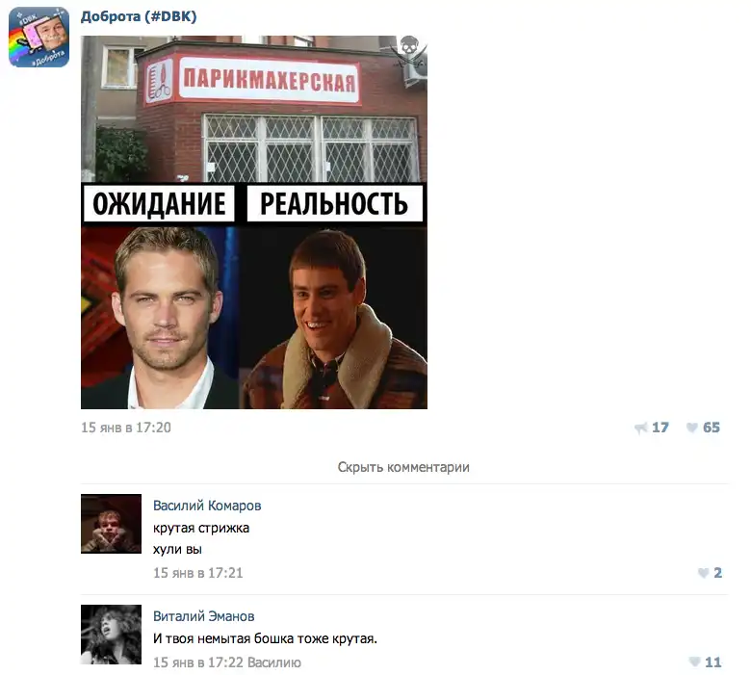Like the post via the heart icon showing 65
Image resolution: width=751 pixels, height=675 pixels.
(x=691, y=428)
